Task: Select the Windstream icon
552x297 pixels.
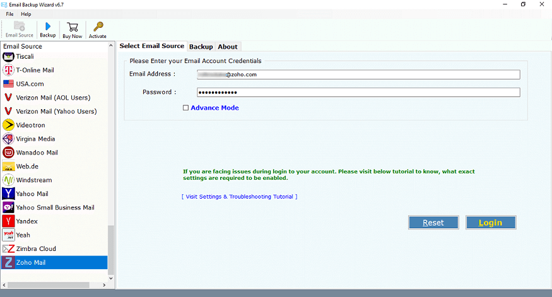Action: [x=8, y=180]
